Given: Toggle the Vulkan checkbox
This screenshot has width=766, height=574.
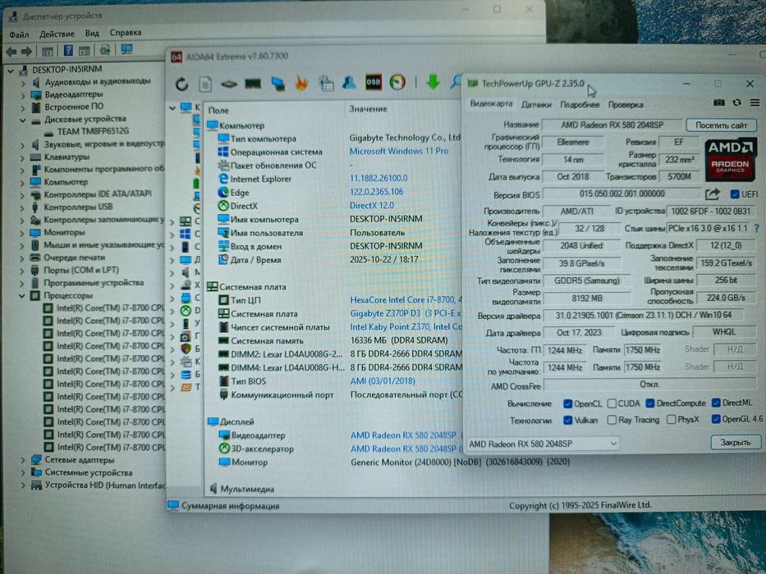Looking at the screenshot, I should tap(567, 420).
